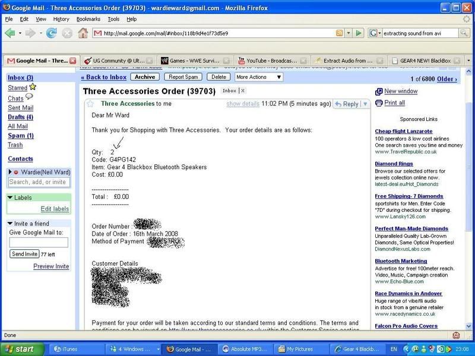Screen dimensions: 475x356
Task: Open the tab list dropdown arrow
Action: [468, 61]
